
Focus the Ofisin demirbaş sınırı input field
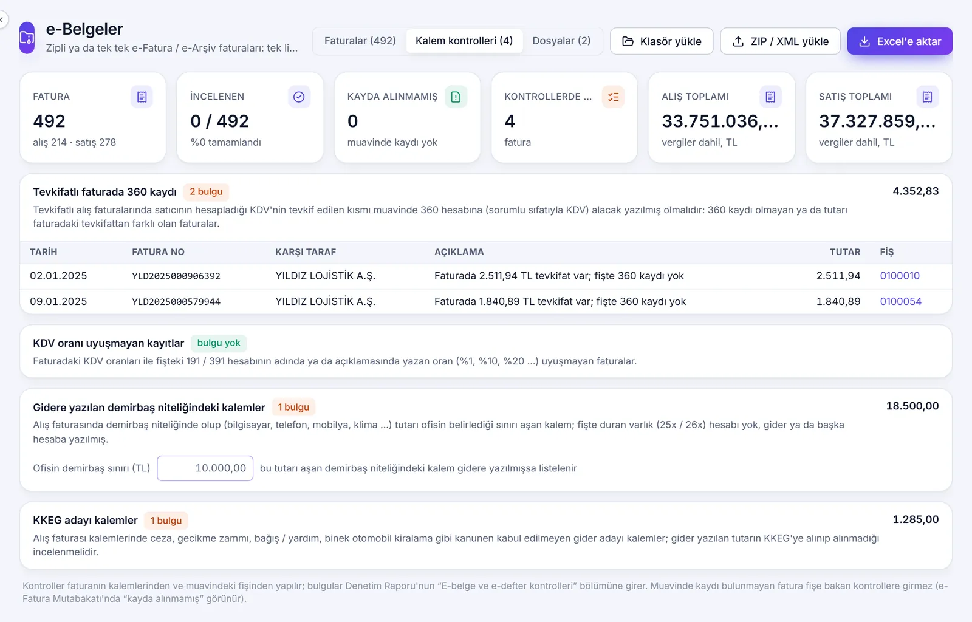point(205,468)
